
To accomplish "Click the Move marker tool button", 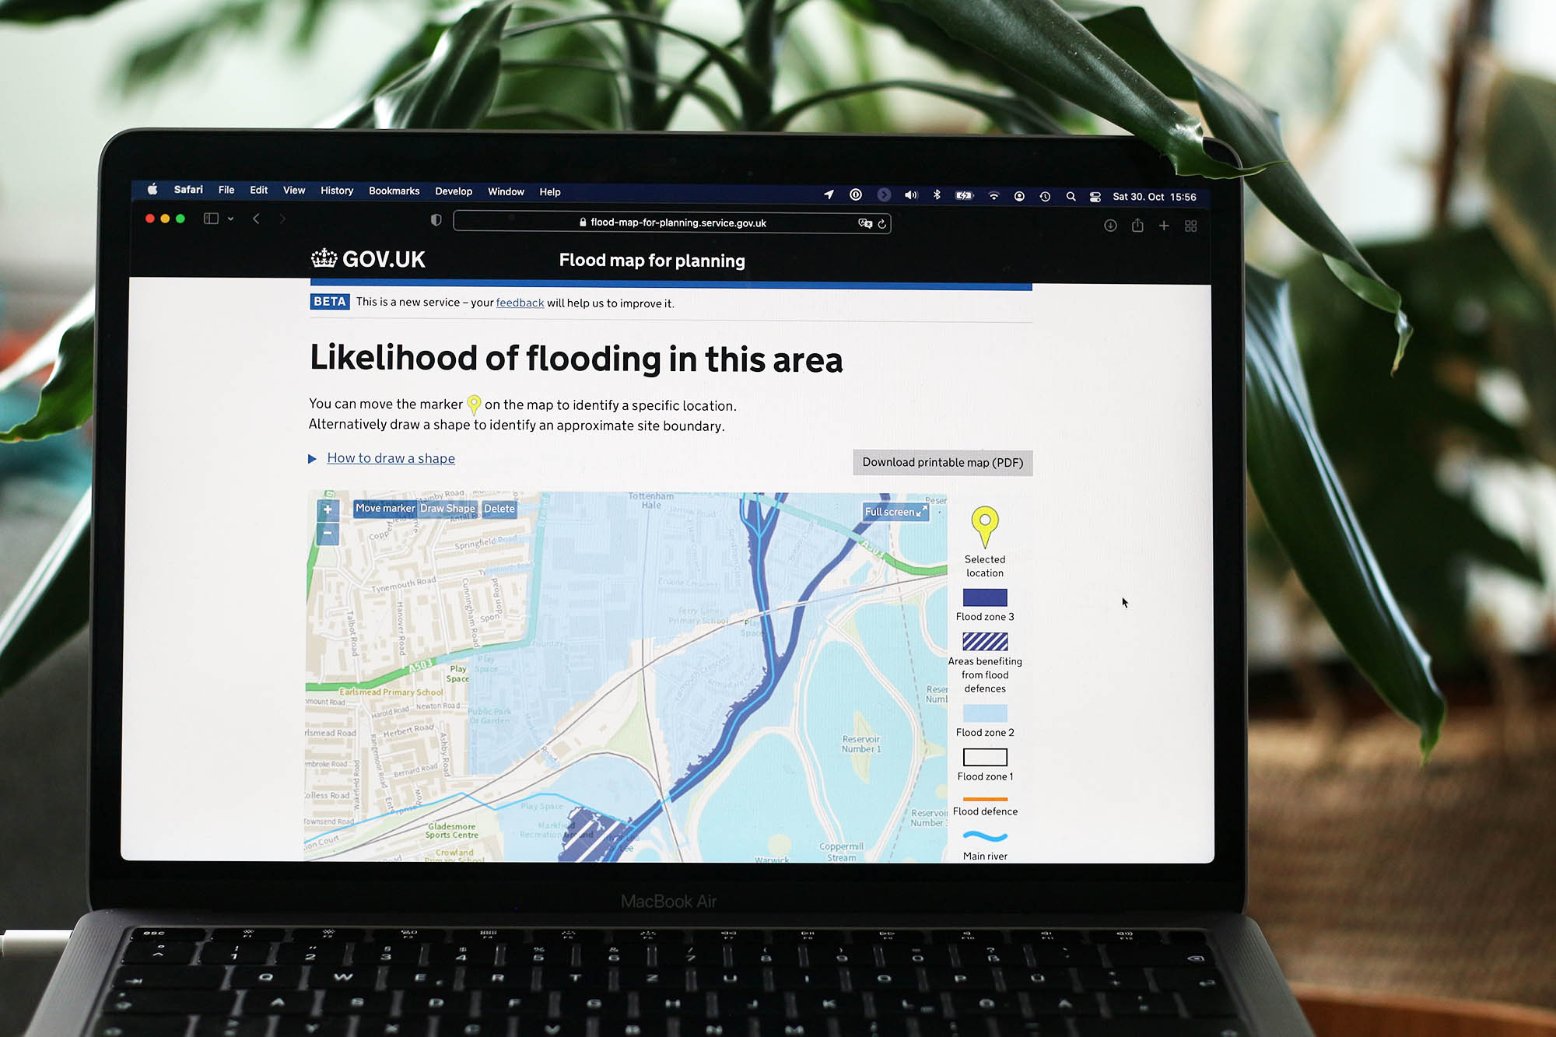I will [384, 507].
